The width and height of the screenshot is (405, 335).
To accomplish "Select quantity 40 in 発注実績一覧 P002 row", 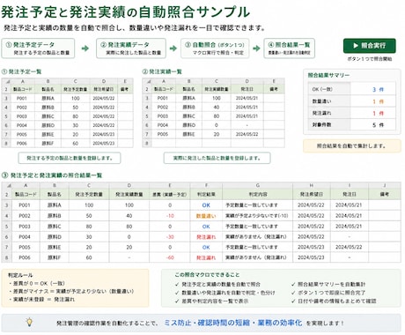I will click(x=217, y=108).
